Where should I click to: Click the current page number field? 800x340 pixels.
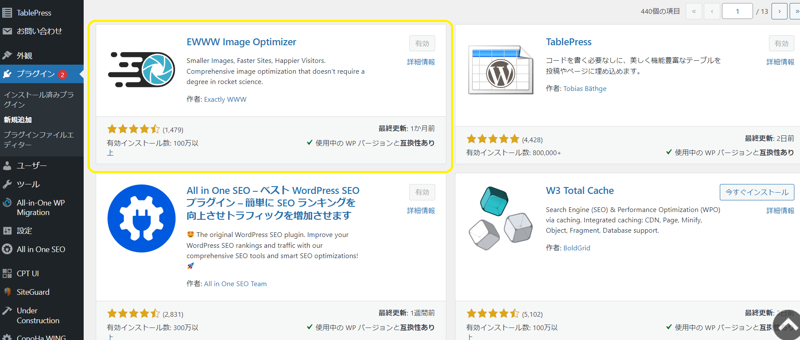tap(737, 11)
